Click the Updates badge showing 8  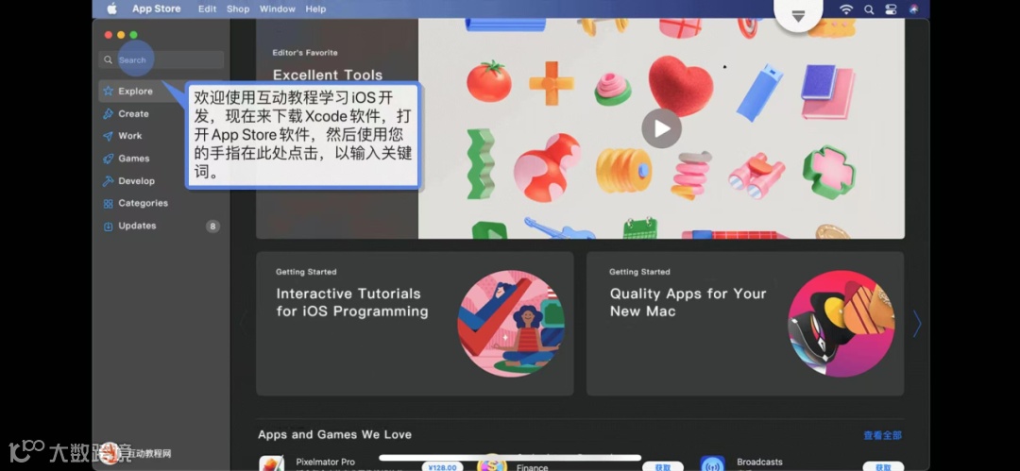coord(212,227)
